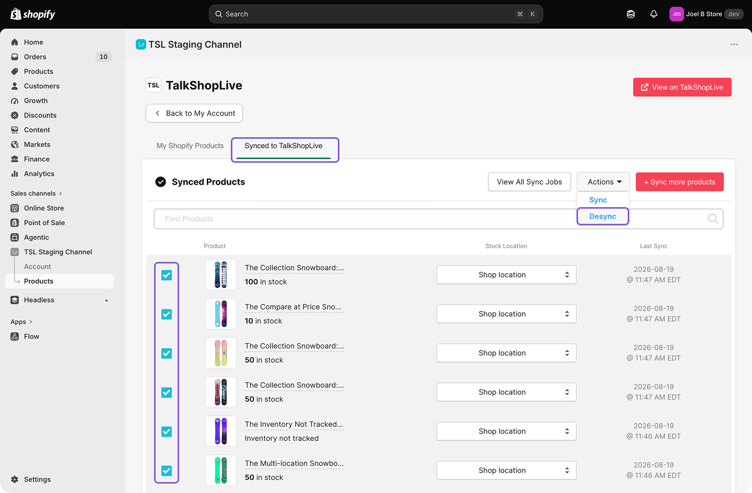Click The Multi-location Snowboard thumbnail
The image size is (752, 493).
(221, 471)
